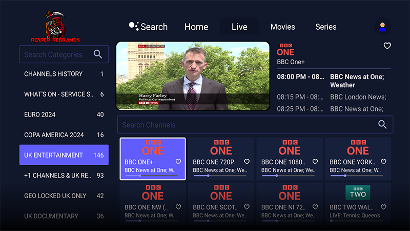Play BBC ONE NI 72.. channel tile
Image resolution: width=410 pixels, height=231 pixels.
(290, 204)
